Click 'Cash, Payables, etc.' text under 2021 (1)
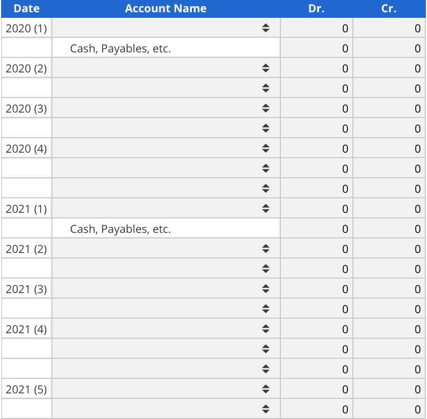The width and height of the screenshot is (427, 419). (x=120, y=229)
